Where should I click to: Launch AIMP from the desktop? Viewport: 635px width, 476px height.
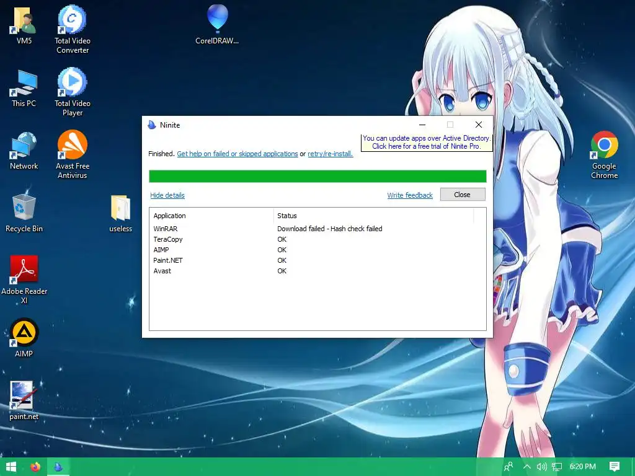pyautogui.click(x=24, y=338)
